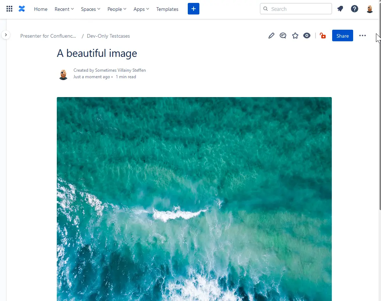Expand the People dropdown
This screenshot has width=381, height=301.
117,9
